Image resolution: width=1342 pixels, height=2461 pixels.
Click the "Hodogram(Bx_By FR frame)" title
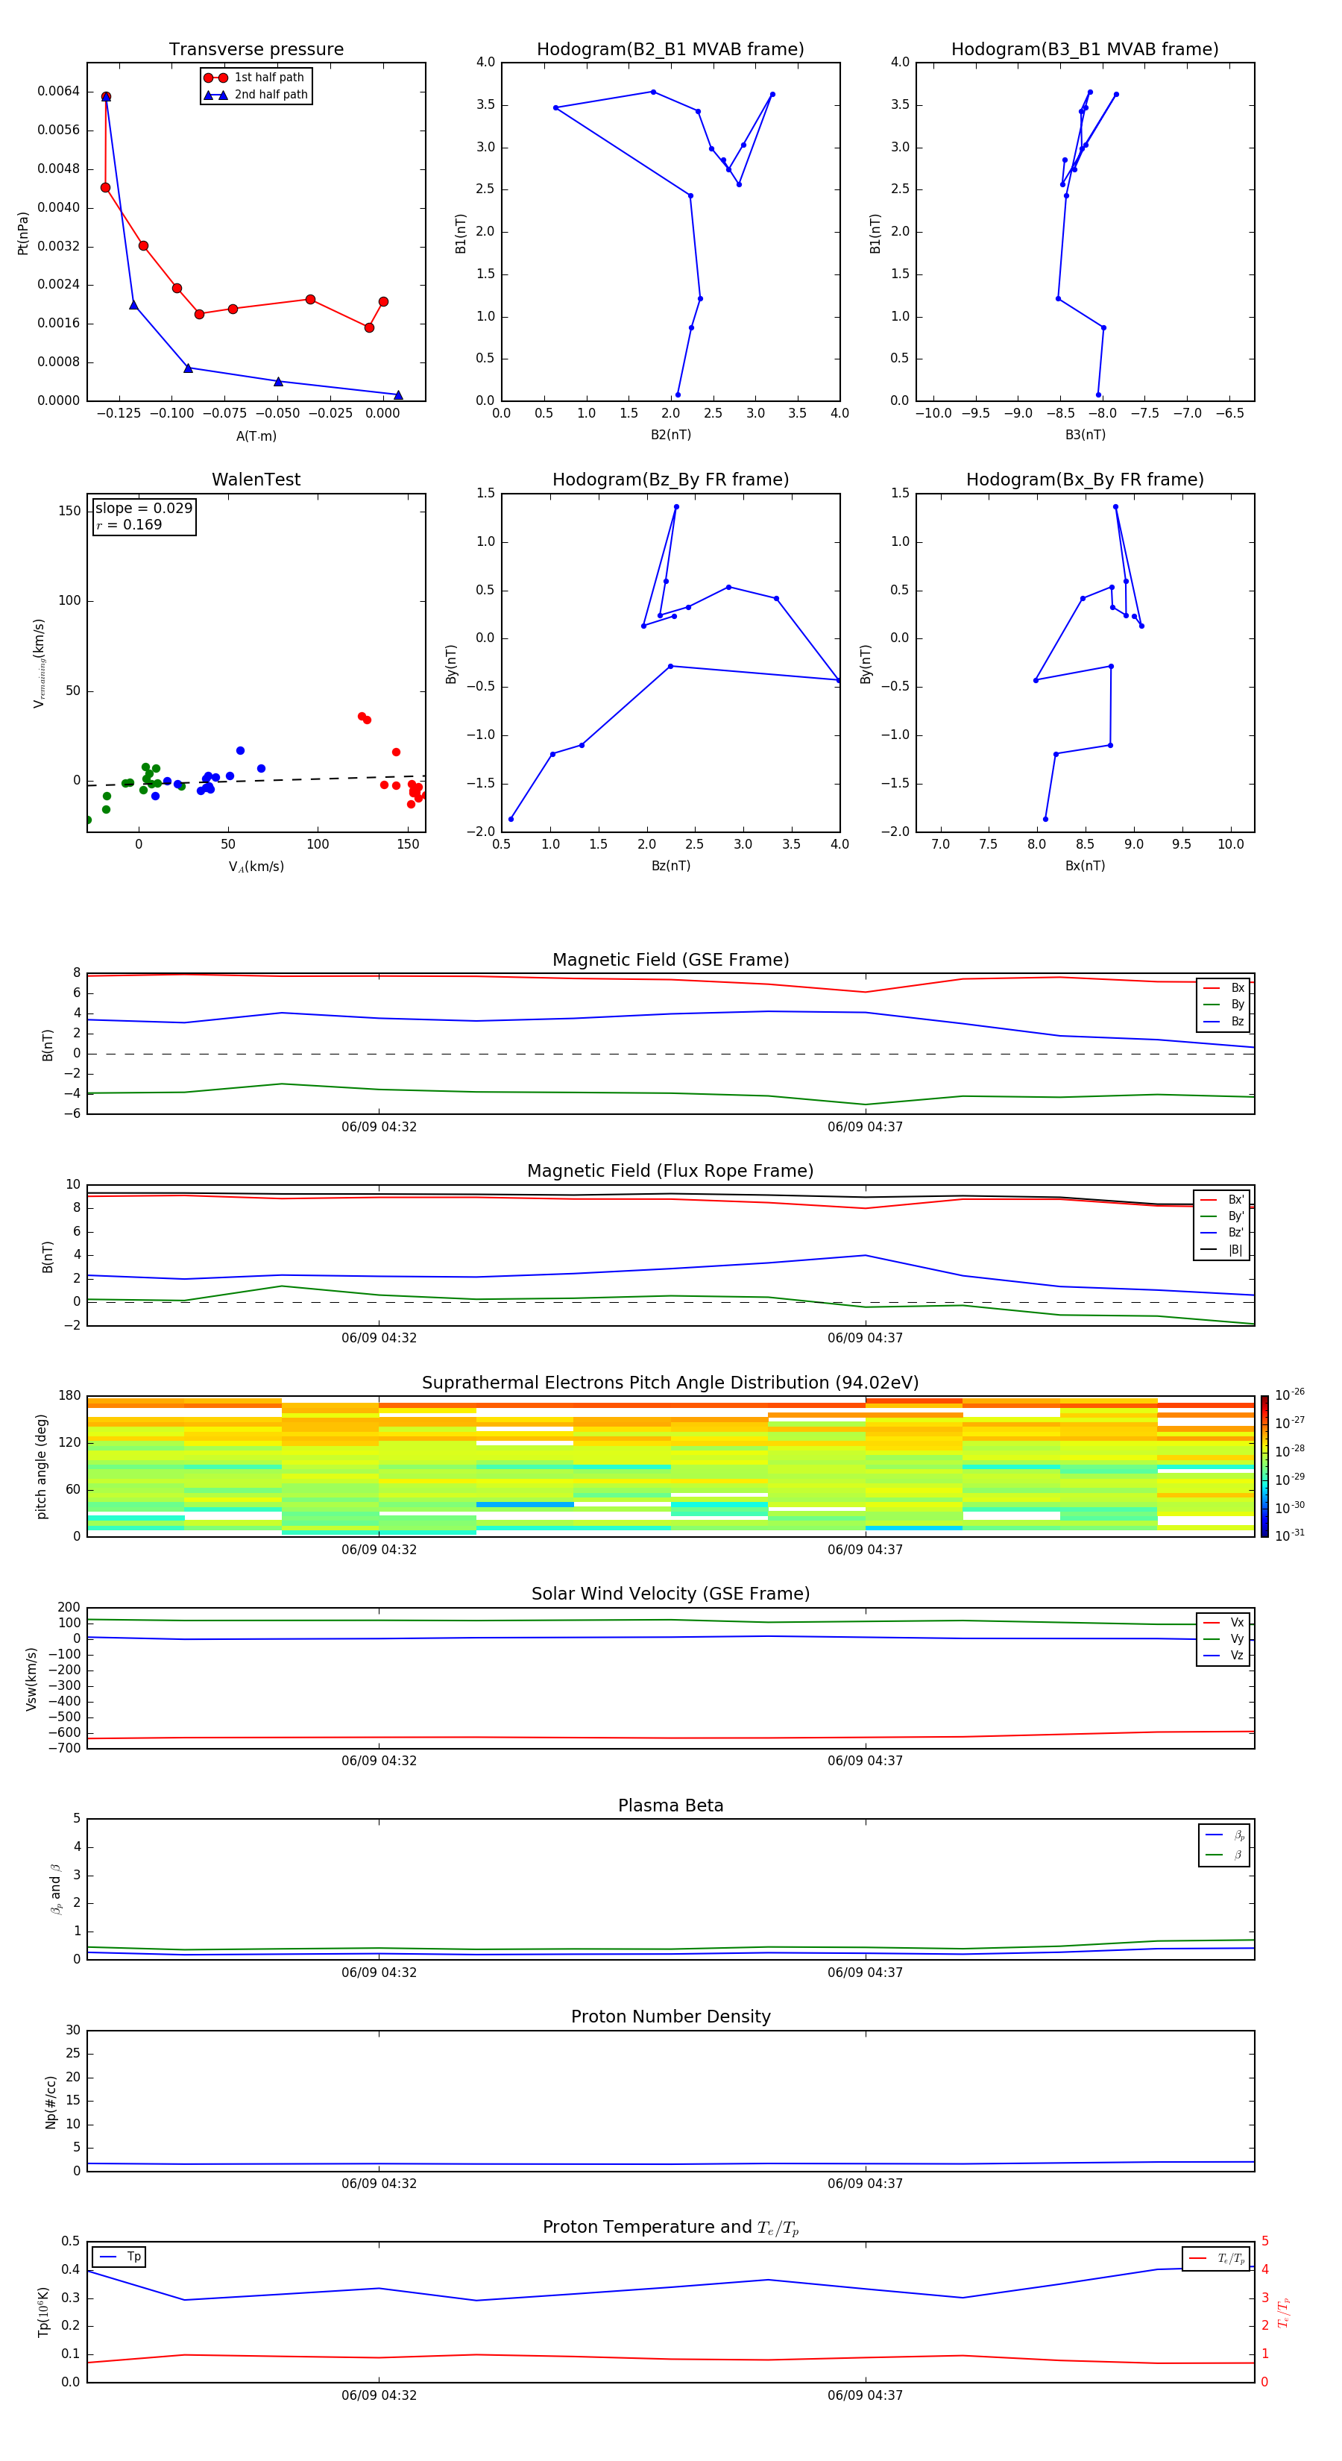click(x=1085, y=480)
